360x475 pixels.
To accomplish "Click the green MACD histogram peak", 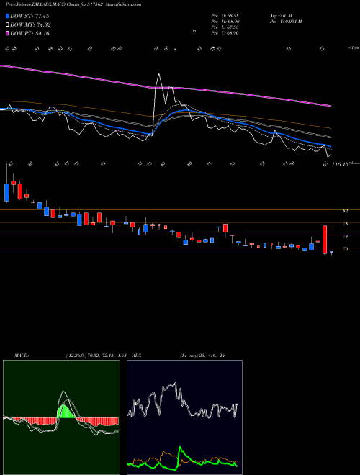I will click(x=63, y=411).
